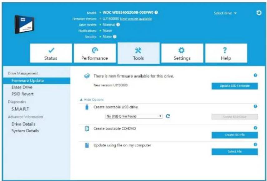Click the checkmark icon on the Status tab
The width and height of the screenshot is (267, 181).
[51, 50]
